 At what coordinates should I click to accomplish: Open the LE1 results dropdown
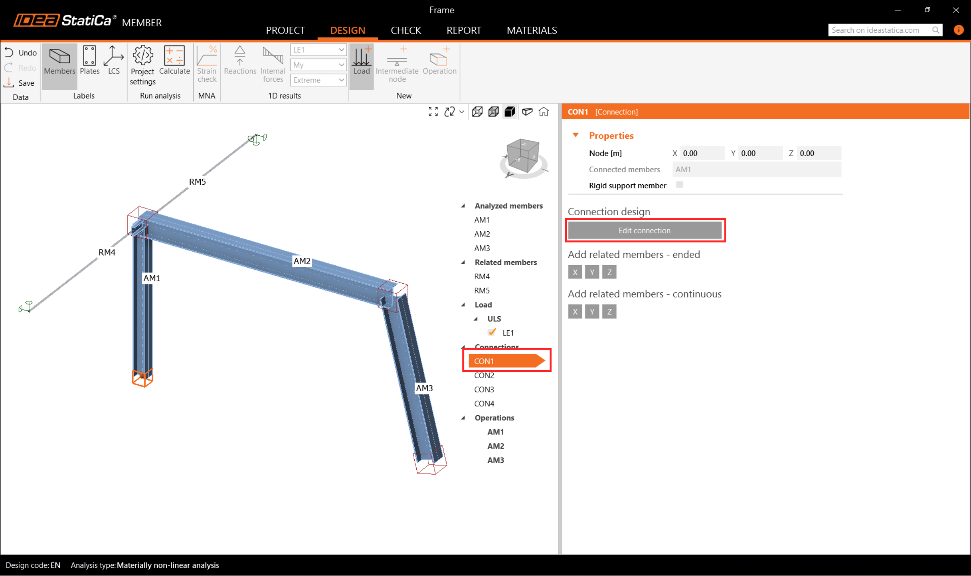(318, 50)
